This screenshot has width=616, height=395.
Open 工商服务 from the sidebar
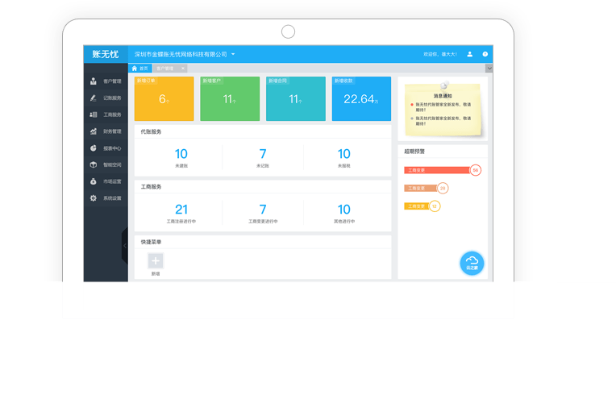tap(111, 114)
